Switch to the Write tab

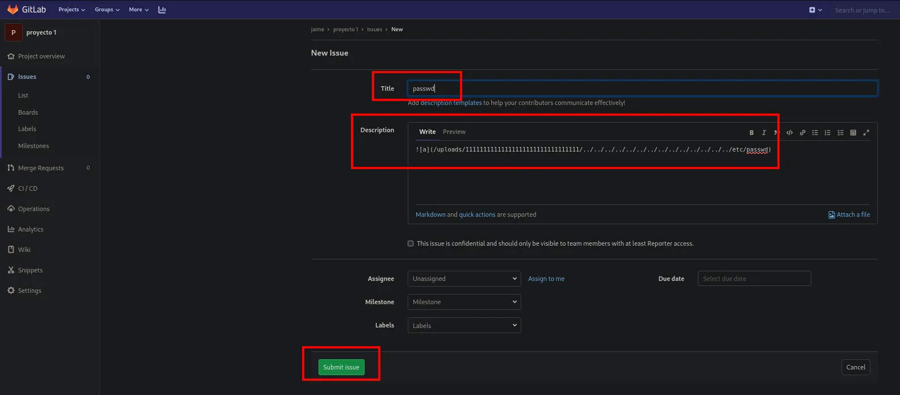(x=428, y=132)
